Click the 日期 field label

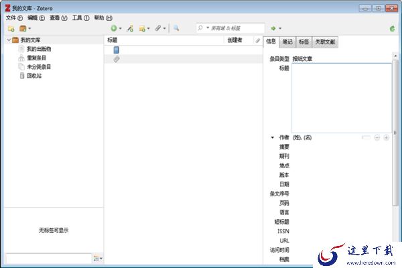(x=284, y=184)
